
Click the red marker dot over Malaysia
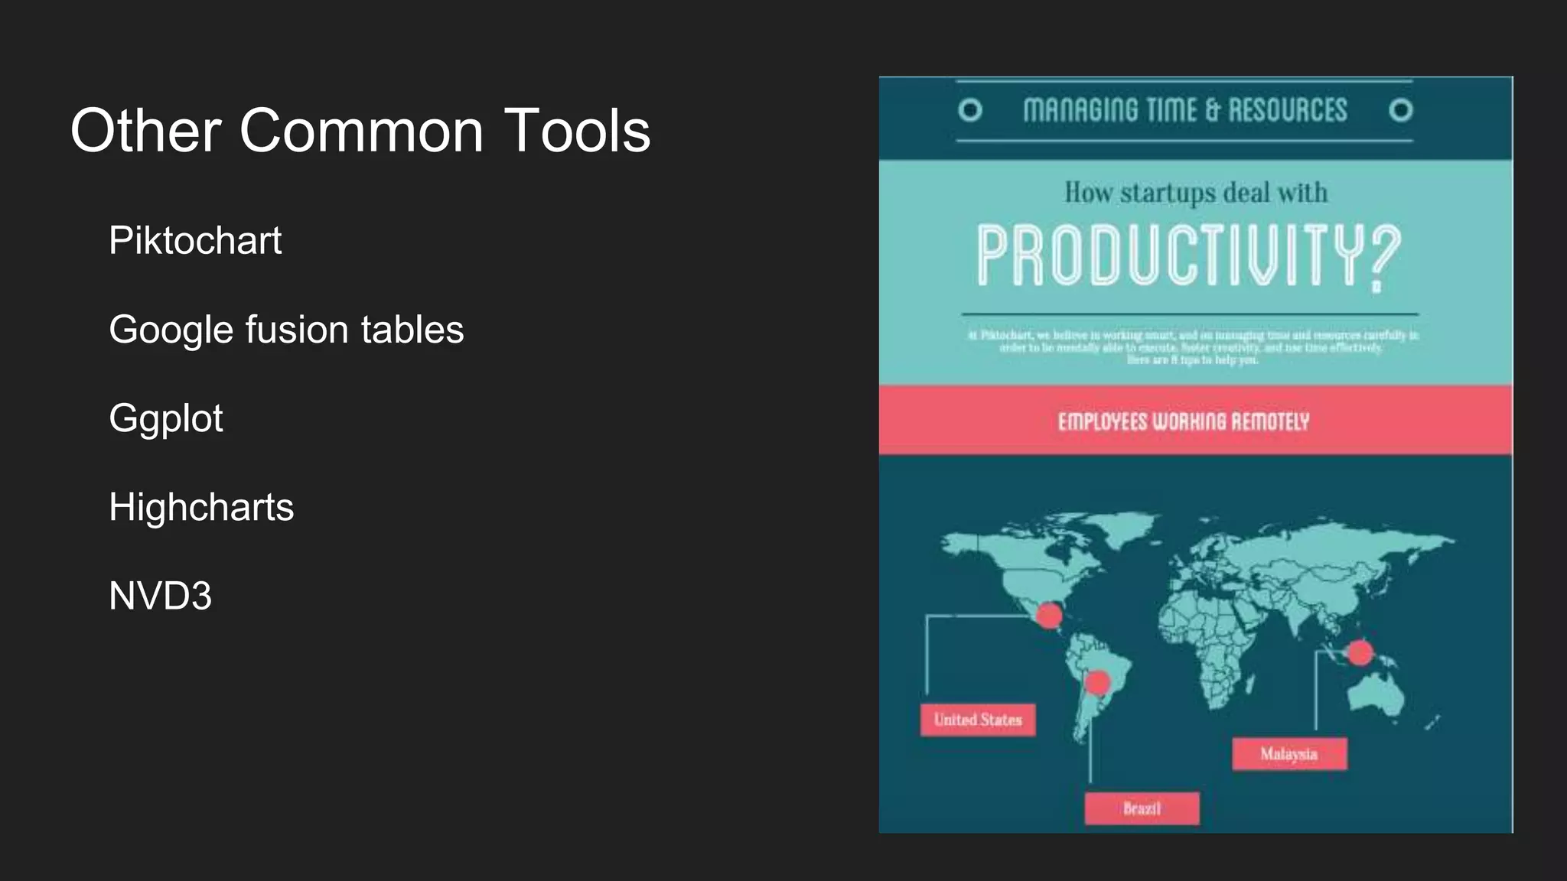(x=1360, y=652)
